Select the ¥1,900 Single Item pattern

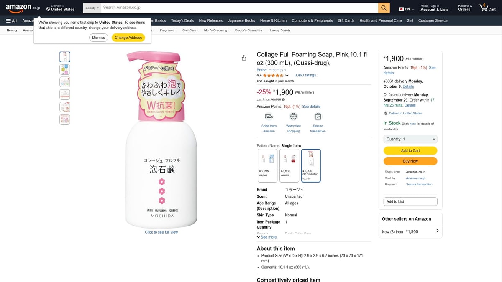coord(311,165)
